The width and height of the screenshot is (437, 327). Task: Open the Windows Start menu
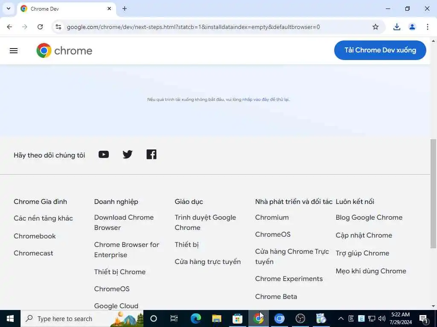[10, 318]
